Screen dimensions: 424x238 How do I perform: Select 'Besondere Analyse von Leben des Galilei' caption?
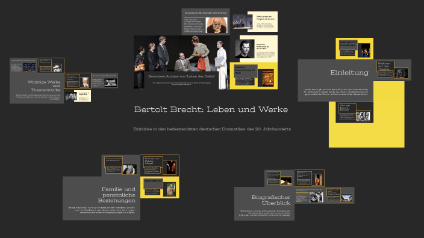tap(181, 76)
